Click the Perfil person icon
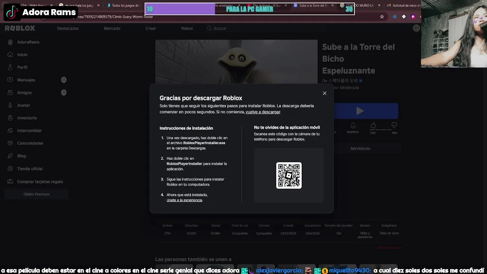487x274 pixels. pyautogui.click(x=10, y=67)
